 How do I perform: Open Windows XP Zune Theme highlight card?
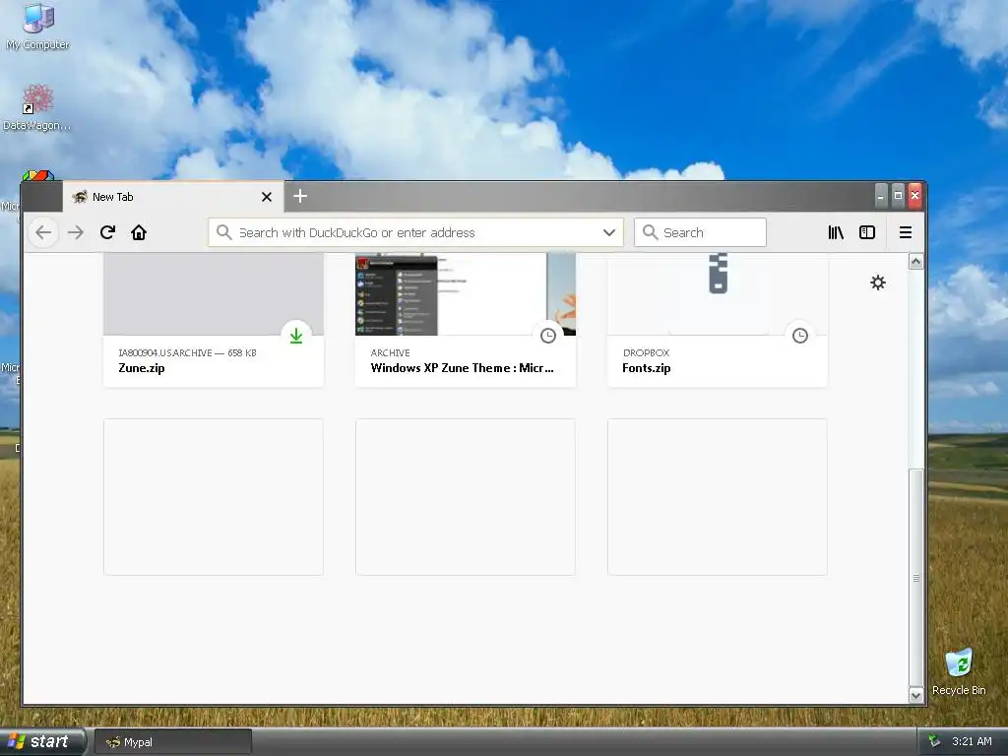point(466,320)
